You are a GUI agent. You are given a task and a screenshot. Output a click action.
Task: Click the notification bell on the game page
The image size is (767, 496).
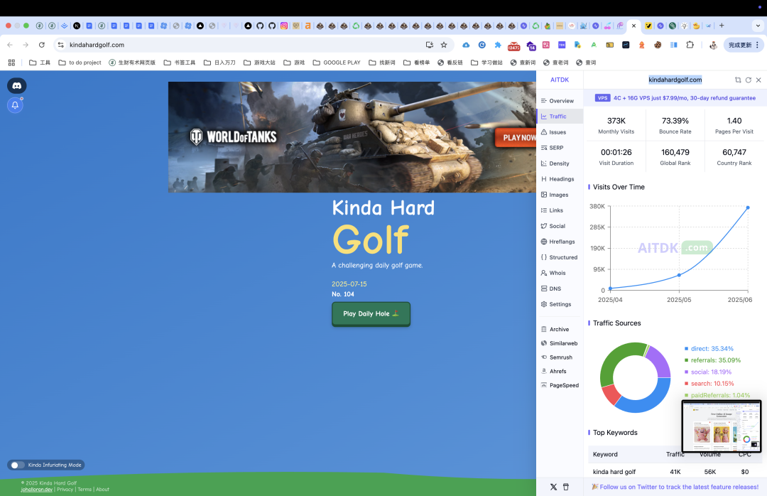coord(15,104)
